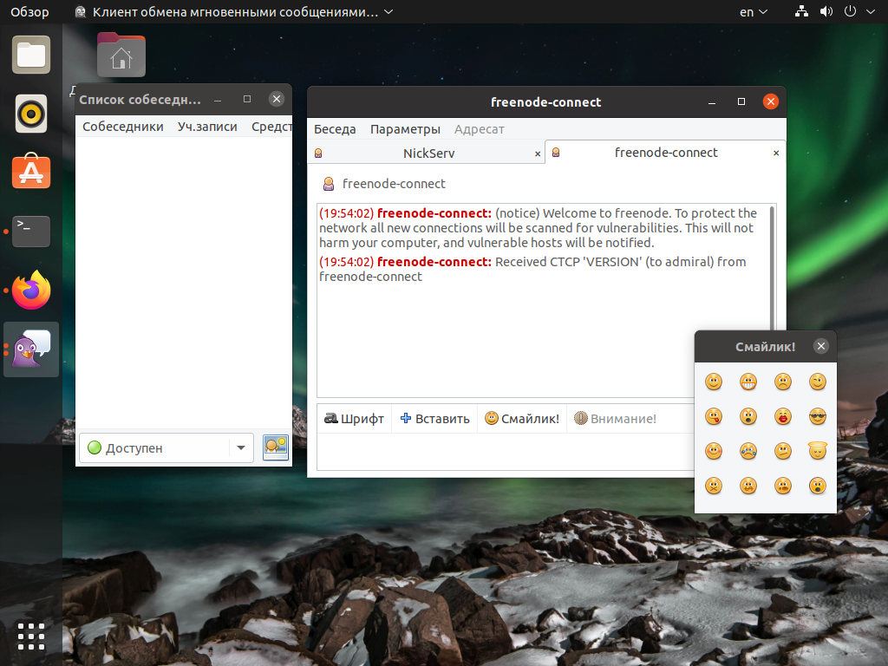The height and width of the screenshot is (666, 888).
Task: Click the message input field
Action: (506, 452)
